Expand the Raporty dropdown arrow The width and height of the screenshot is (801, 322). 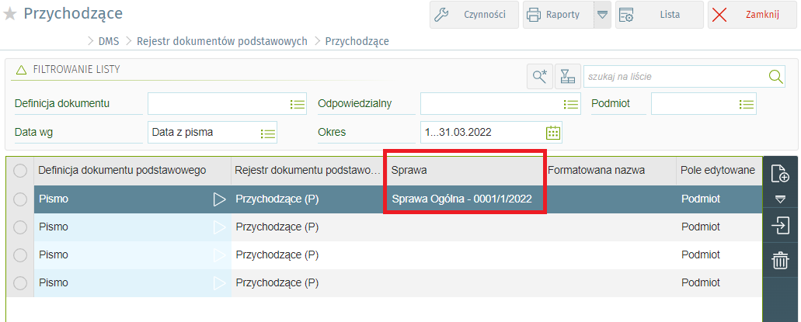coord(602,15)
